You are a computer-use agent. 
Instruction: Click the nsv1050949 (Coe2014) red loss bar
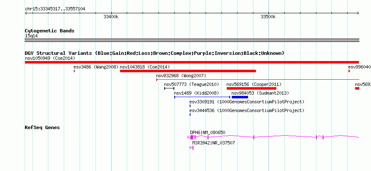pos(192,62)
